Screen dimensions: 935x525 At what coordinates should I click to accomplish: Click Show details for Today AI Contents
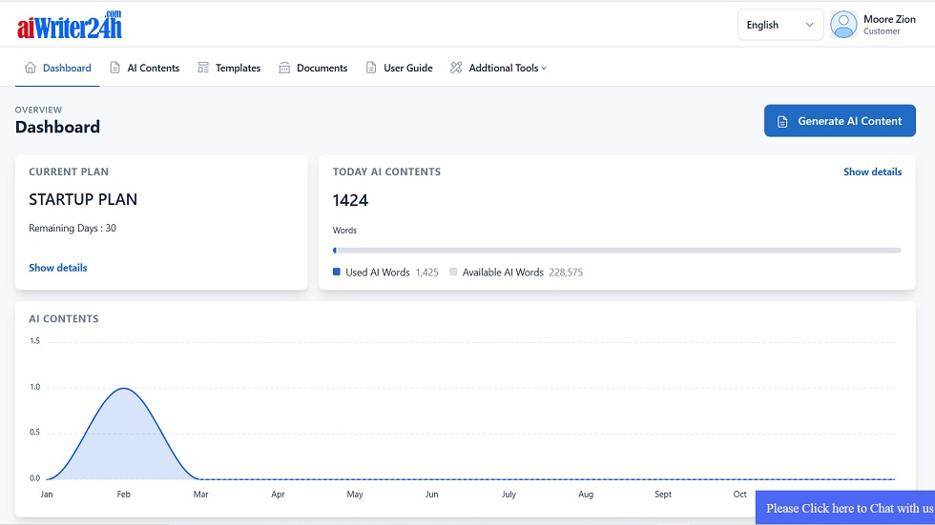click(872, 172)
